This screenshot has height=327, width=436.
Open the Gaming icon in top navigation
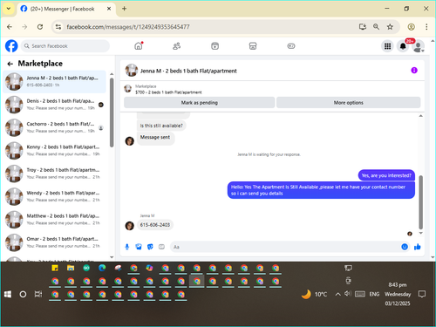[x=291, y=46]
